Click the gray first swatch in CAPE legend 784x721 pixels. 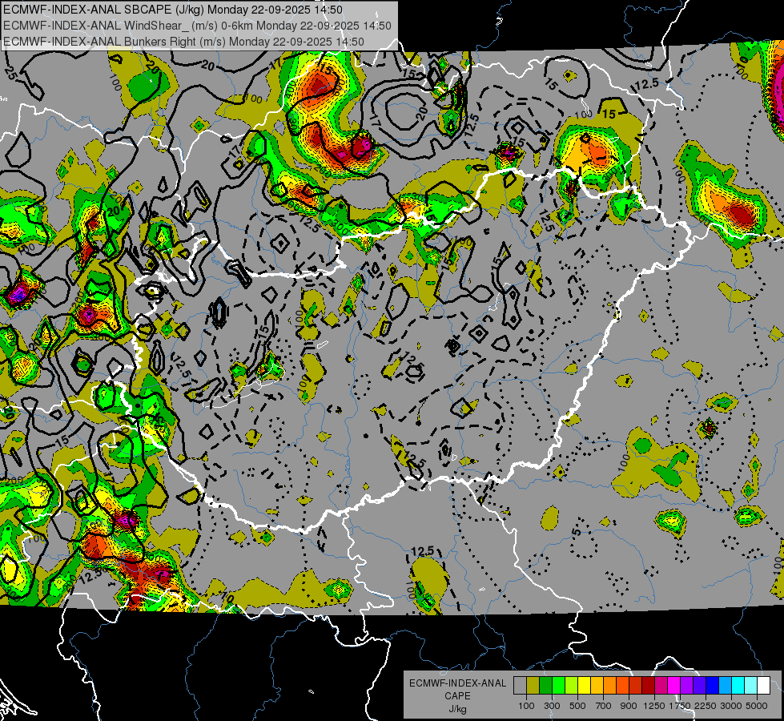[520, 685]
